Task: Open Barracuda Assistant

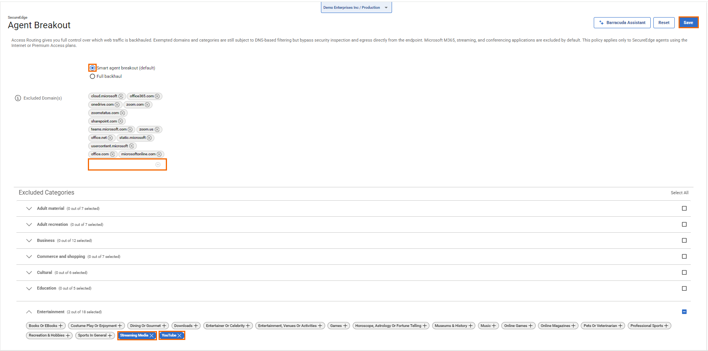Action: [x=622, y=23]
